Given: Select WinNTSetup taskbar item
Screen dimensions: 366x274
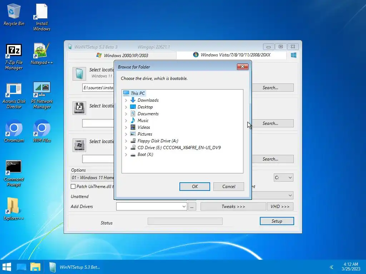Looking at the screenshot, I should [x=75, y=267].
